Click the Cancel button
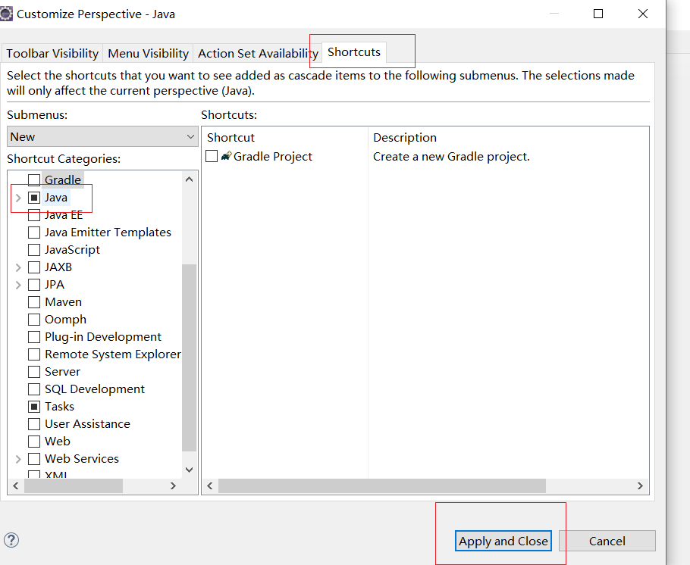Image resolution: width=690 pixels, height=565 pixels. click(607, 541)
